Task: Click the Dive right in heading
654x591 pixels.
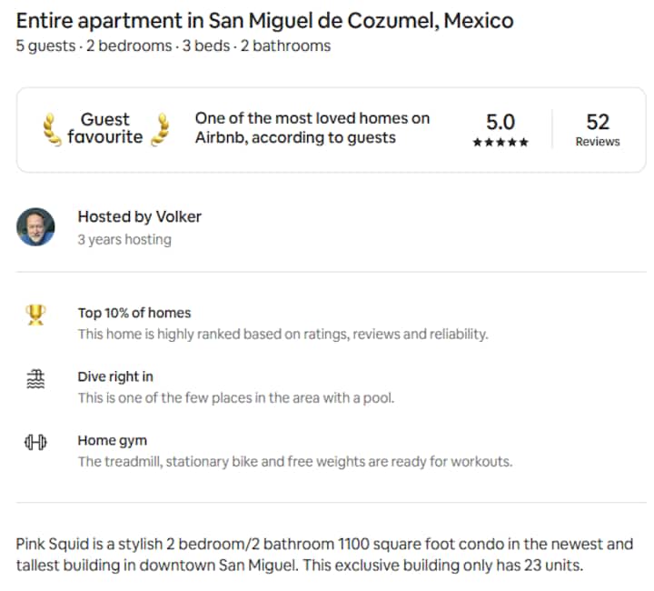Action: (x=115, y=376)
